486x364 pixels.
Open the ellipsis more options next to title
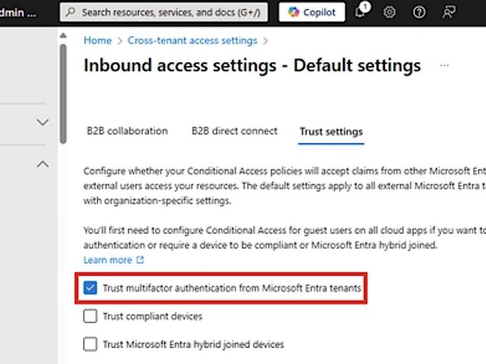(444, 65)
